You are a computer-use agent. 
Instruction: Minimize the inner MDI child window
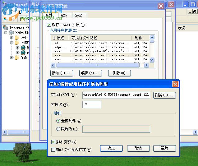[190, 12]
